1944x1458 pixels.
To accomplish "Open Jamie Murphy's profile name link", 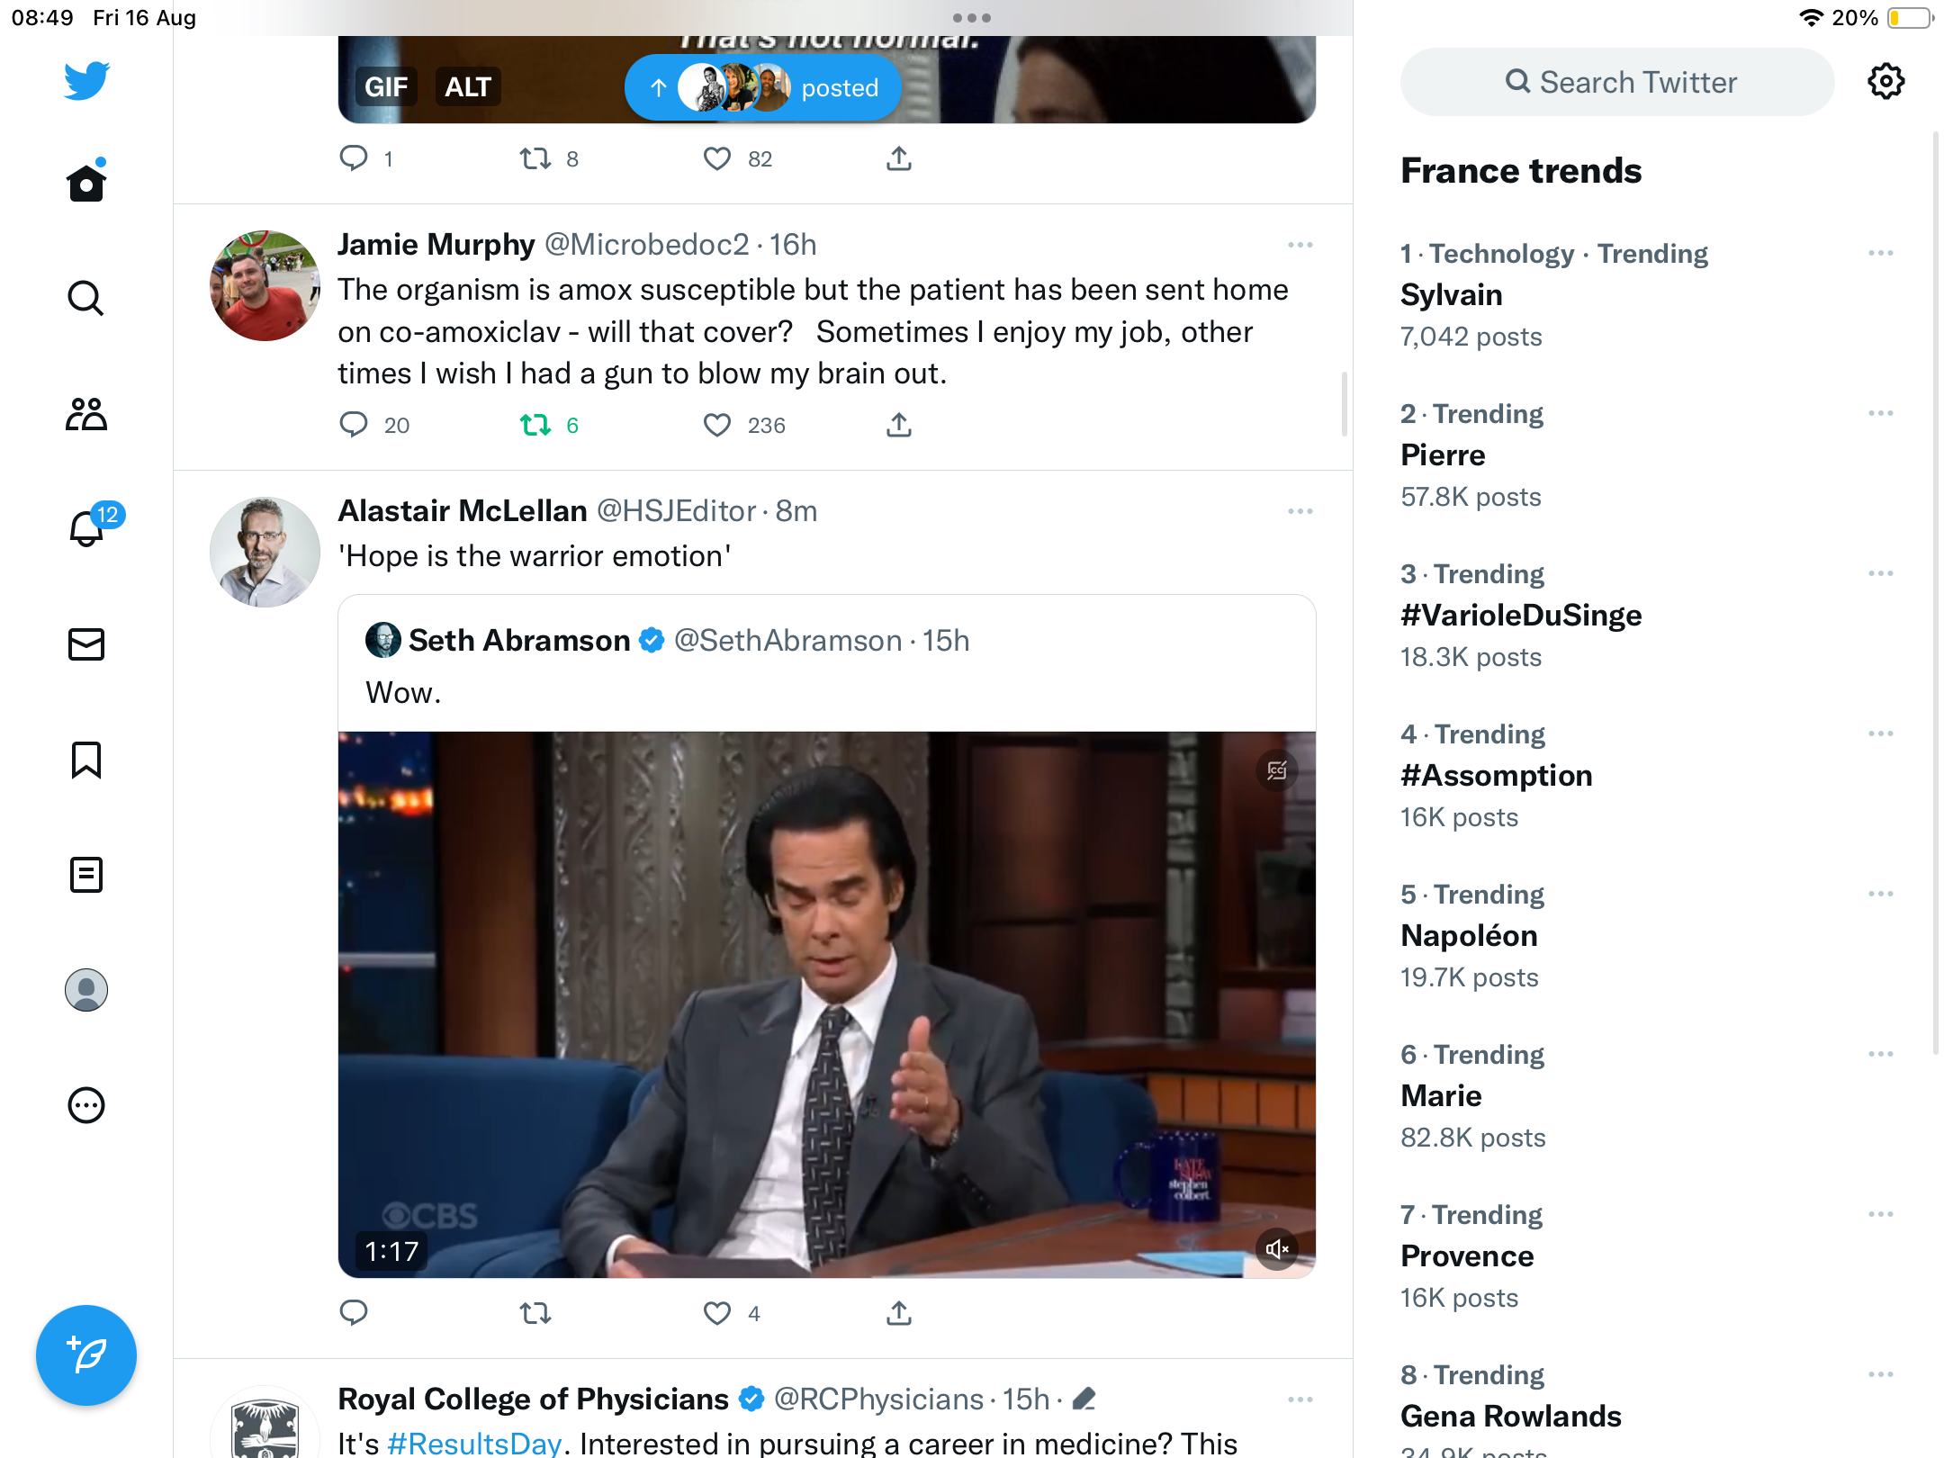I will (436, 245).
